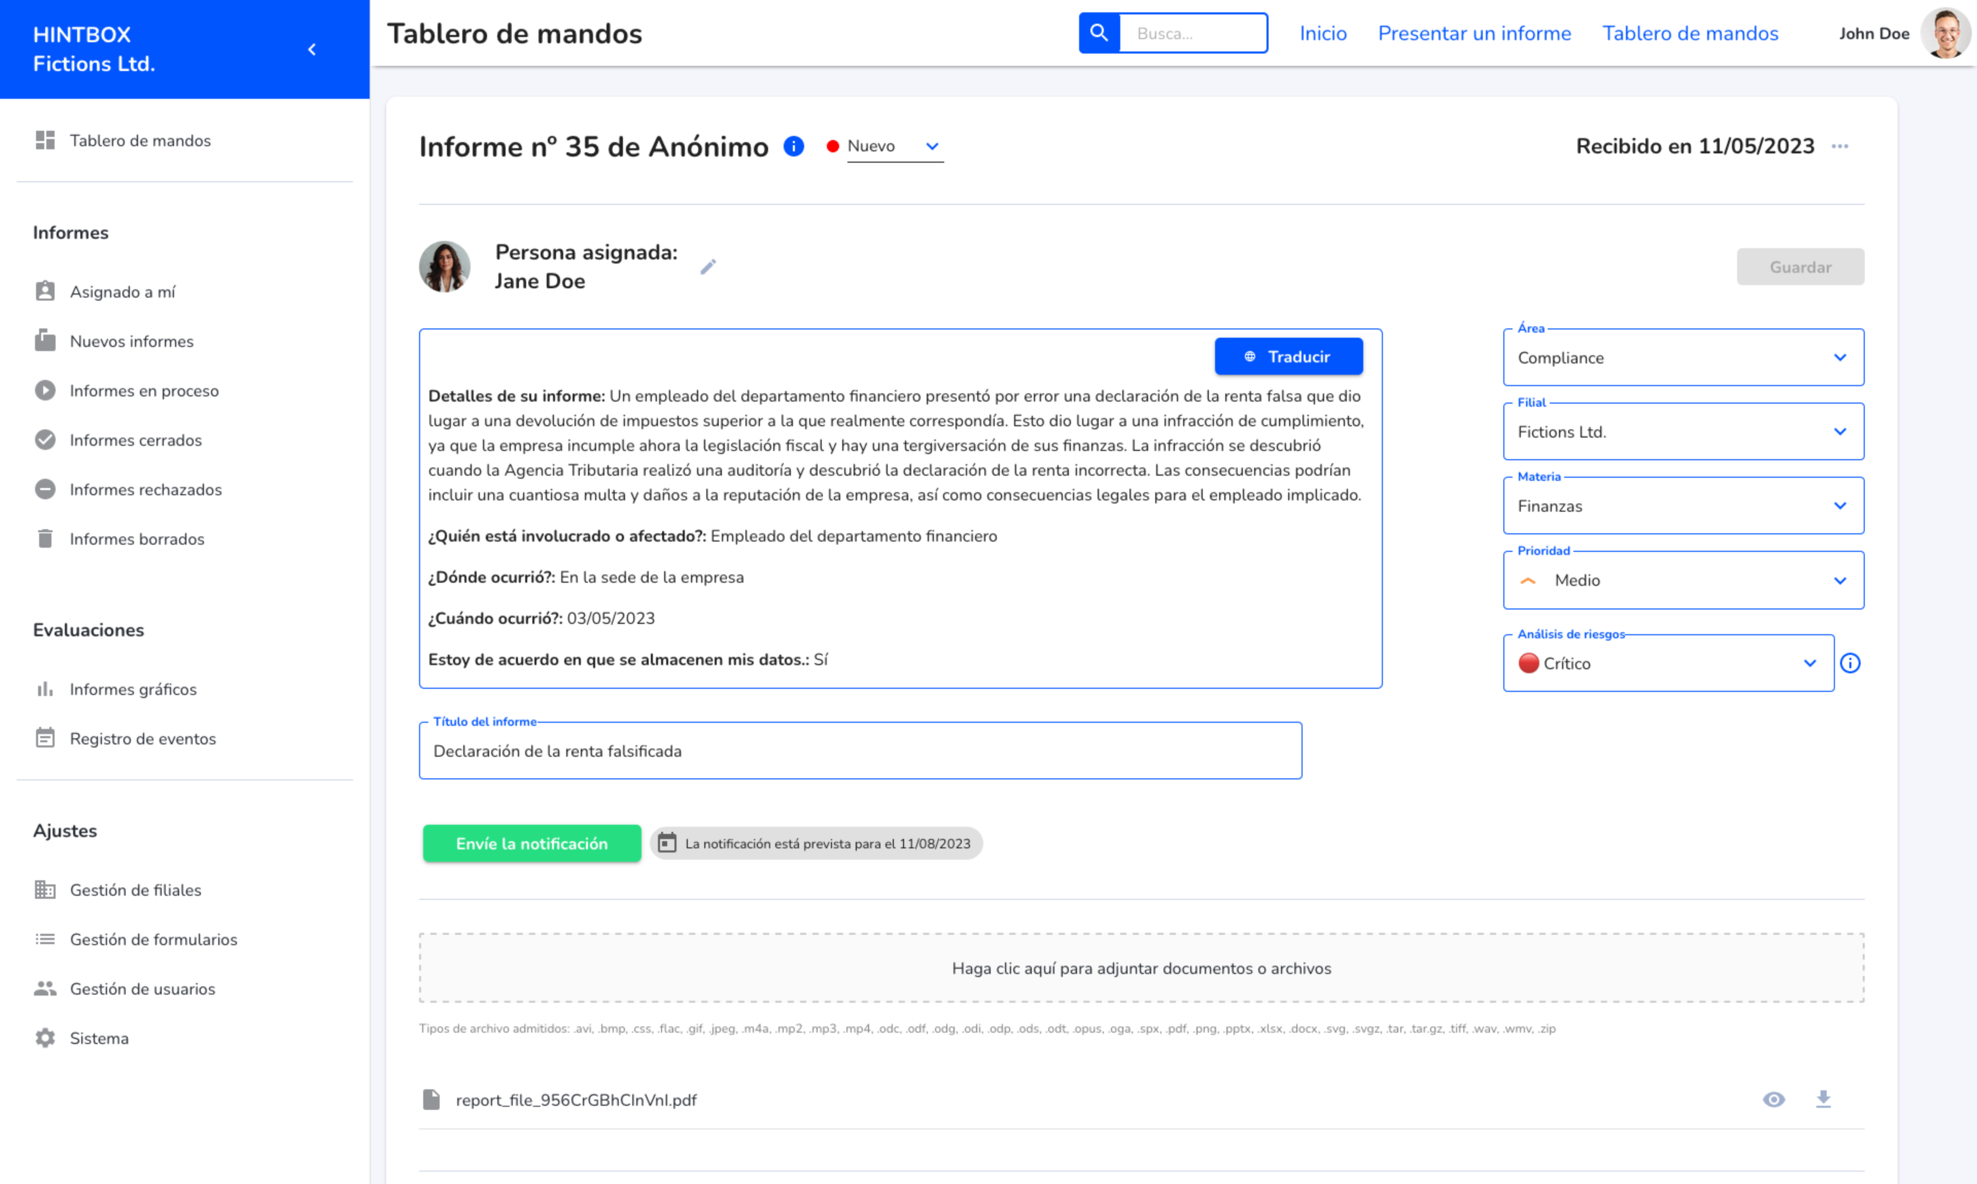Click the notification scheduled date chip

coord(816,843)
